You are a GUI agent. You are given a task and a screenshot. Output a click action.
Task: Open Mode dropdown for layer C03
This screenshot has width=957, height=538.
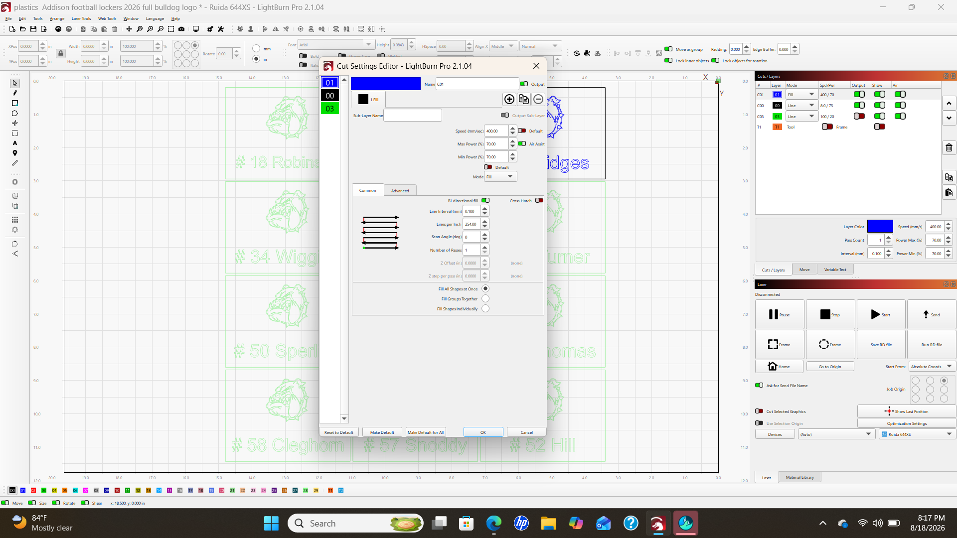pyautogui.click(x=802, y=116)
